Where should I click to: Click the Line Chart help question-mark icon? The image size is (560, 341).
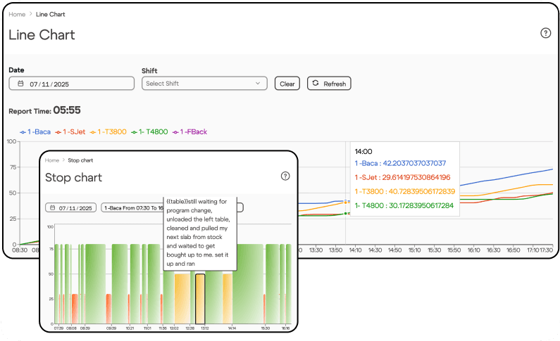545,33
